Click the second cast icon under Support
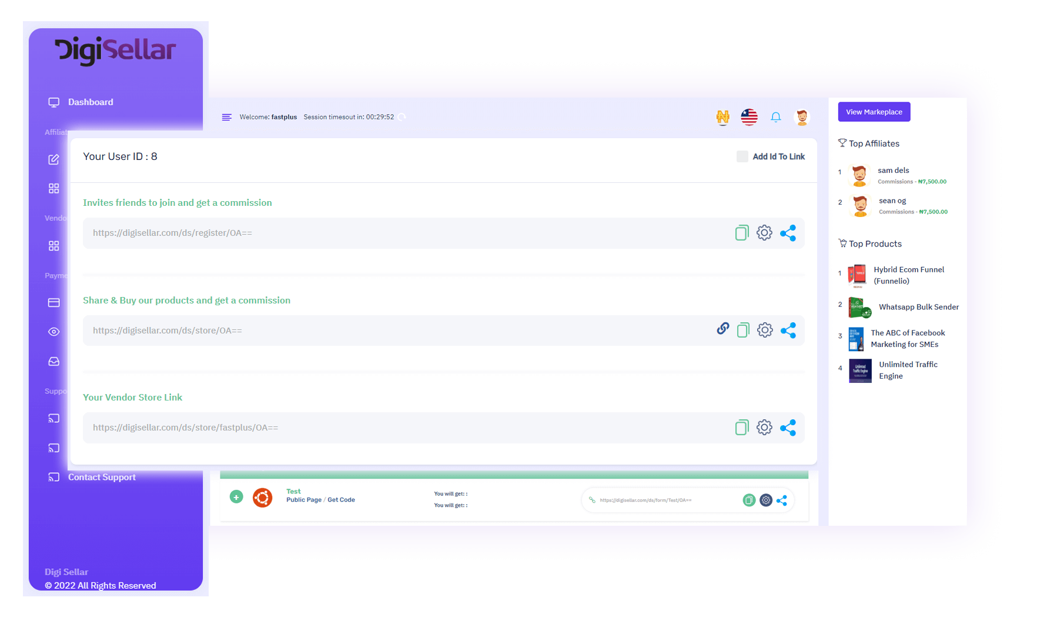1037x624 pixels. 53,448
